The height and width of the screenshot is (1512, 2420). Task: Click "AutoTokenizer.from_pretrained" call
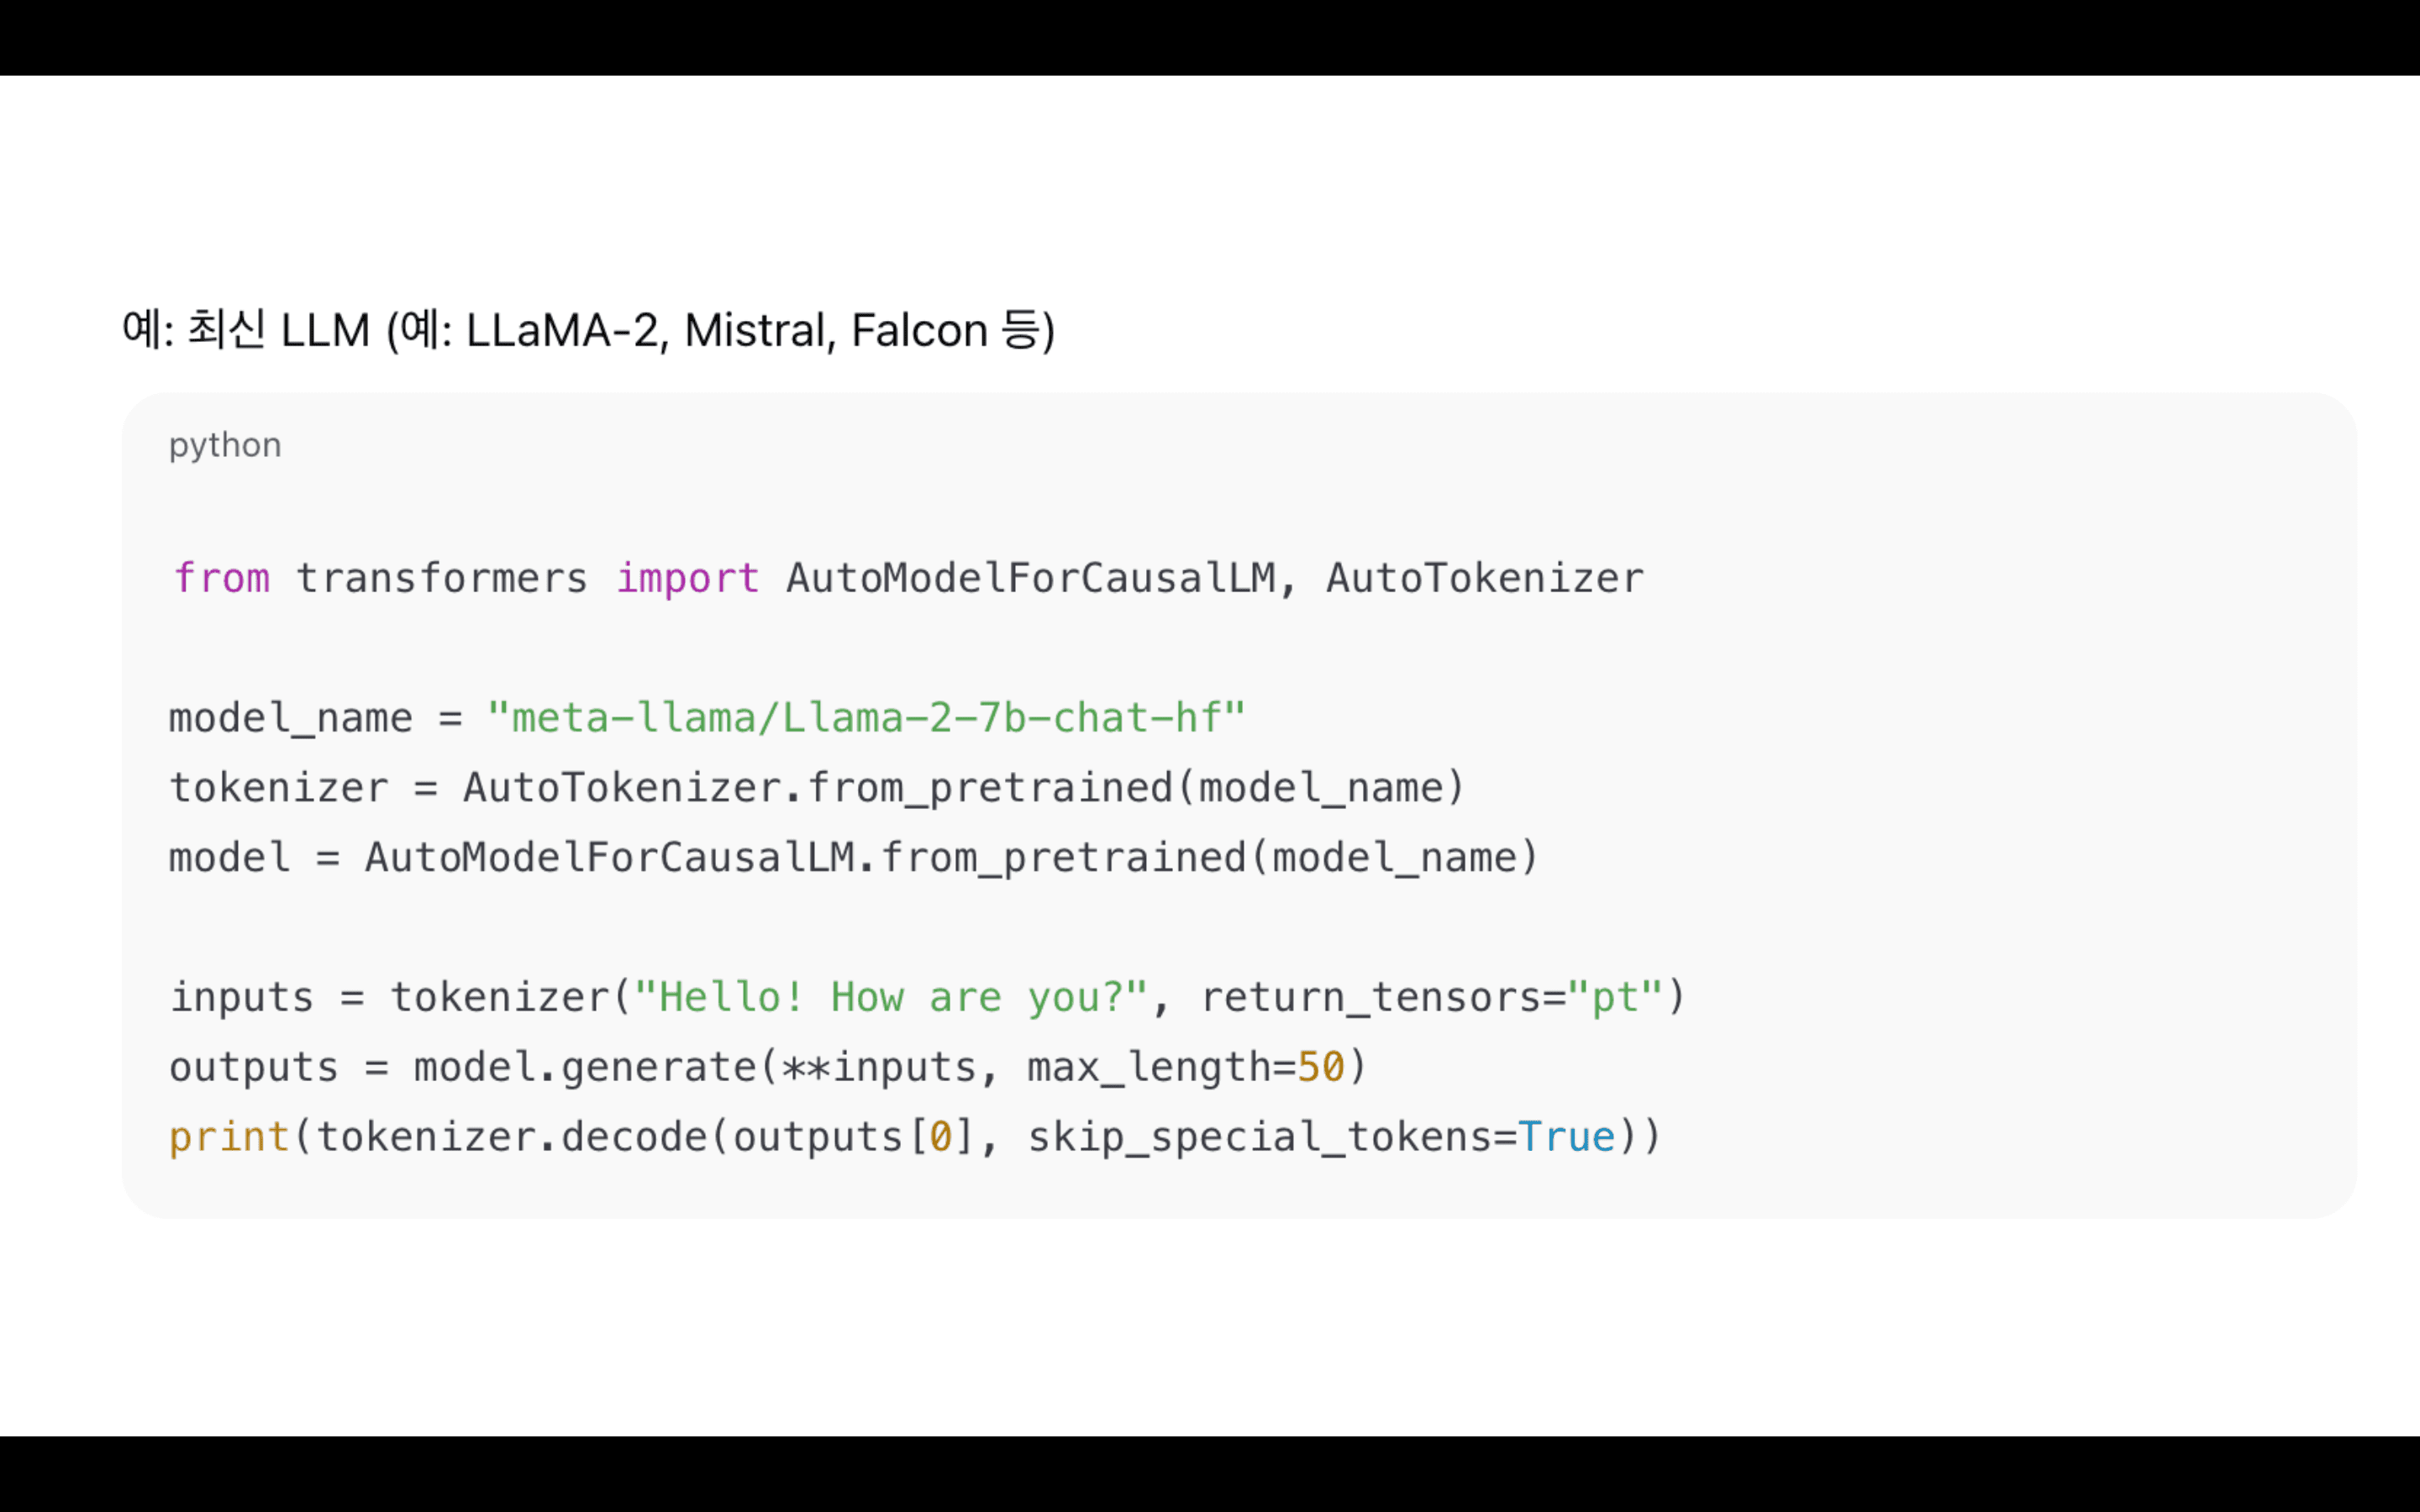817,788
